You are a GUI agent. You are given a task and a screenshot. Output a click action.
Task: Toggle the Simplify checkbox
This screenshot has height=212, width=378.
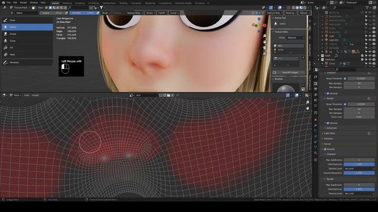point(325,149)
